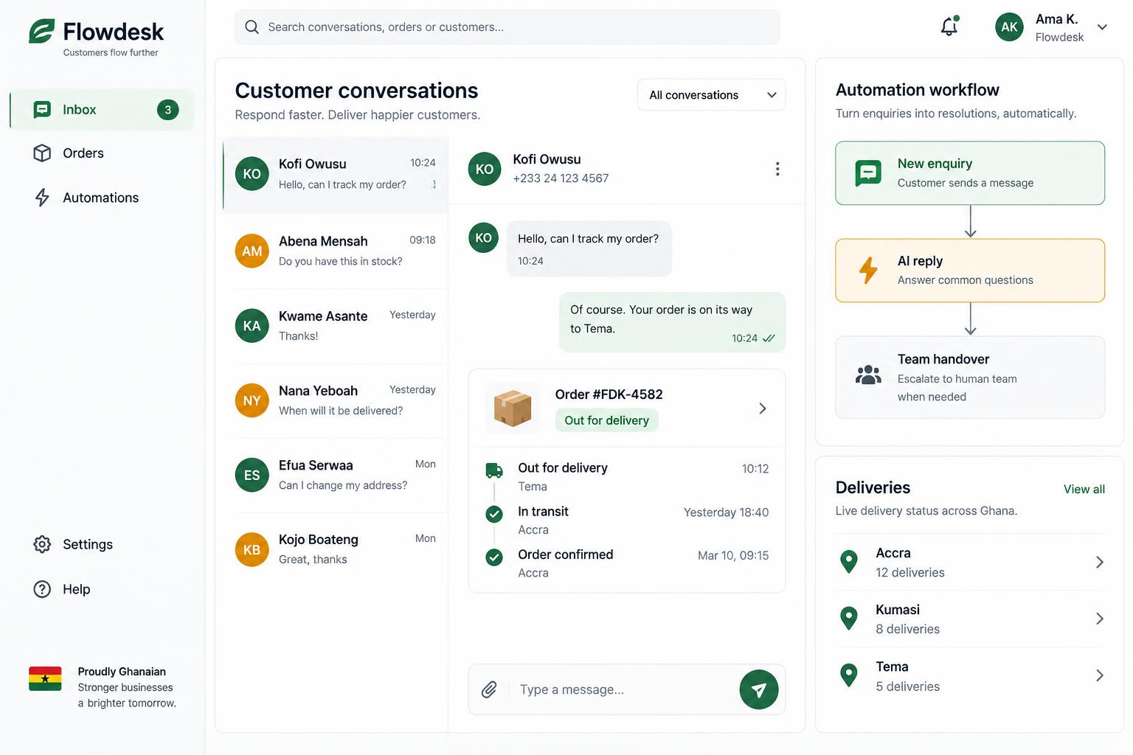Click the Out for delivery status badge

click(x=606, y=420)
